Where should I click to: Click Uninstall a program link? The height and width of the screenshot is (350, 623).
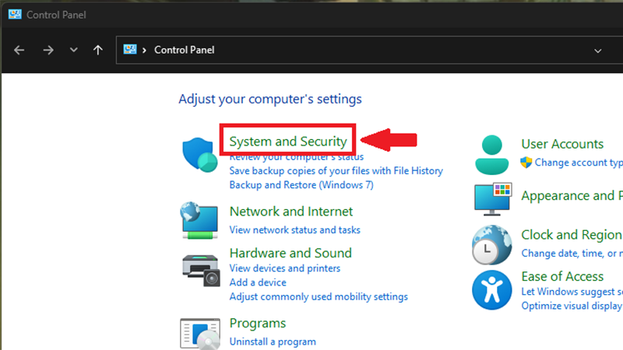point(273,341)
